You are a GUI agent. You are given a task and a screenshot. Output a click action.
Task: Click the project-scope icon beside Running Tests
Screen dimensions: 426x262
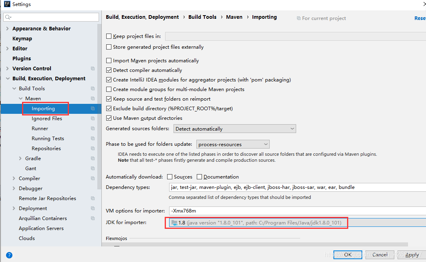click(x=93, y=138)
